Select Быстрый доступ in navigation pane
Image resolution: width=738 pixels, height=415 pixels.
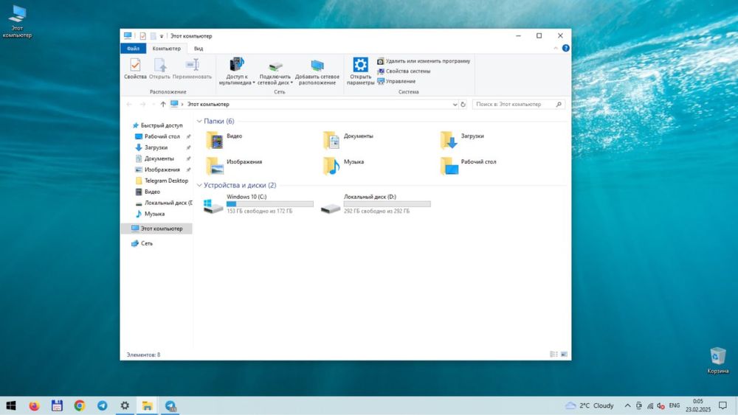[158, 125]
